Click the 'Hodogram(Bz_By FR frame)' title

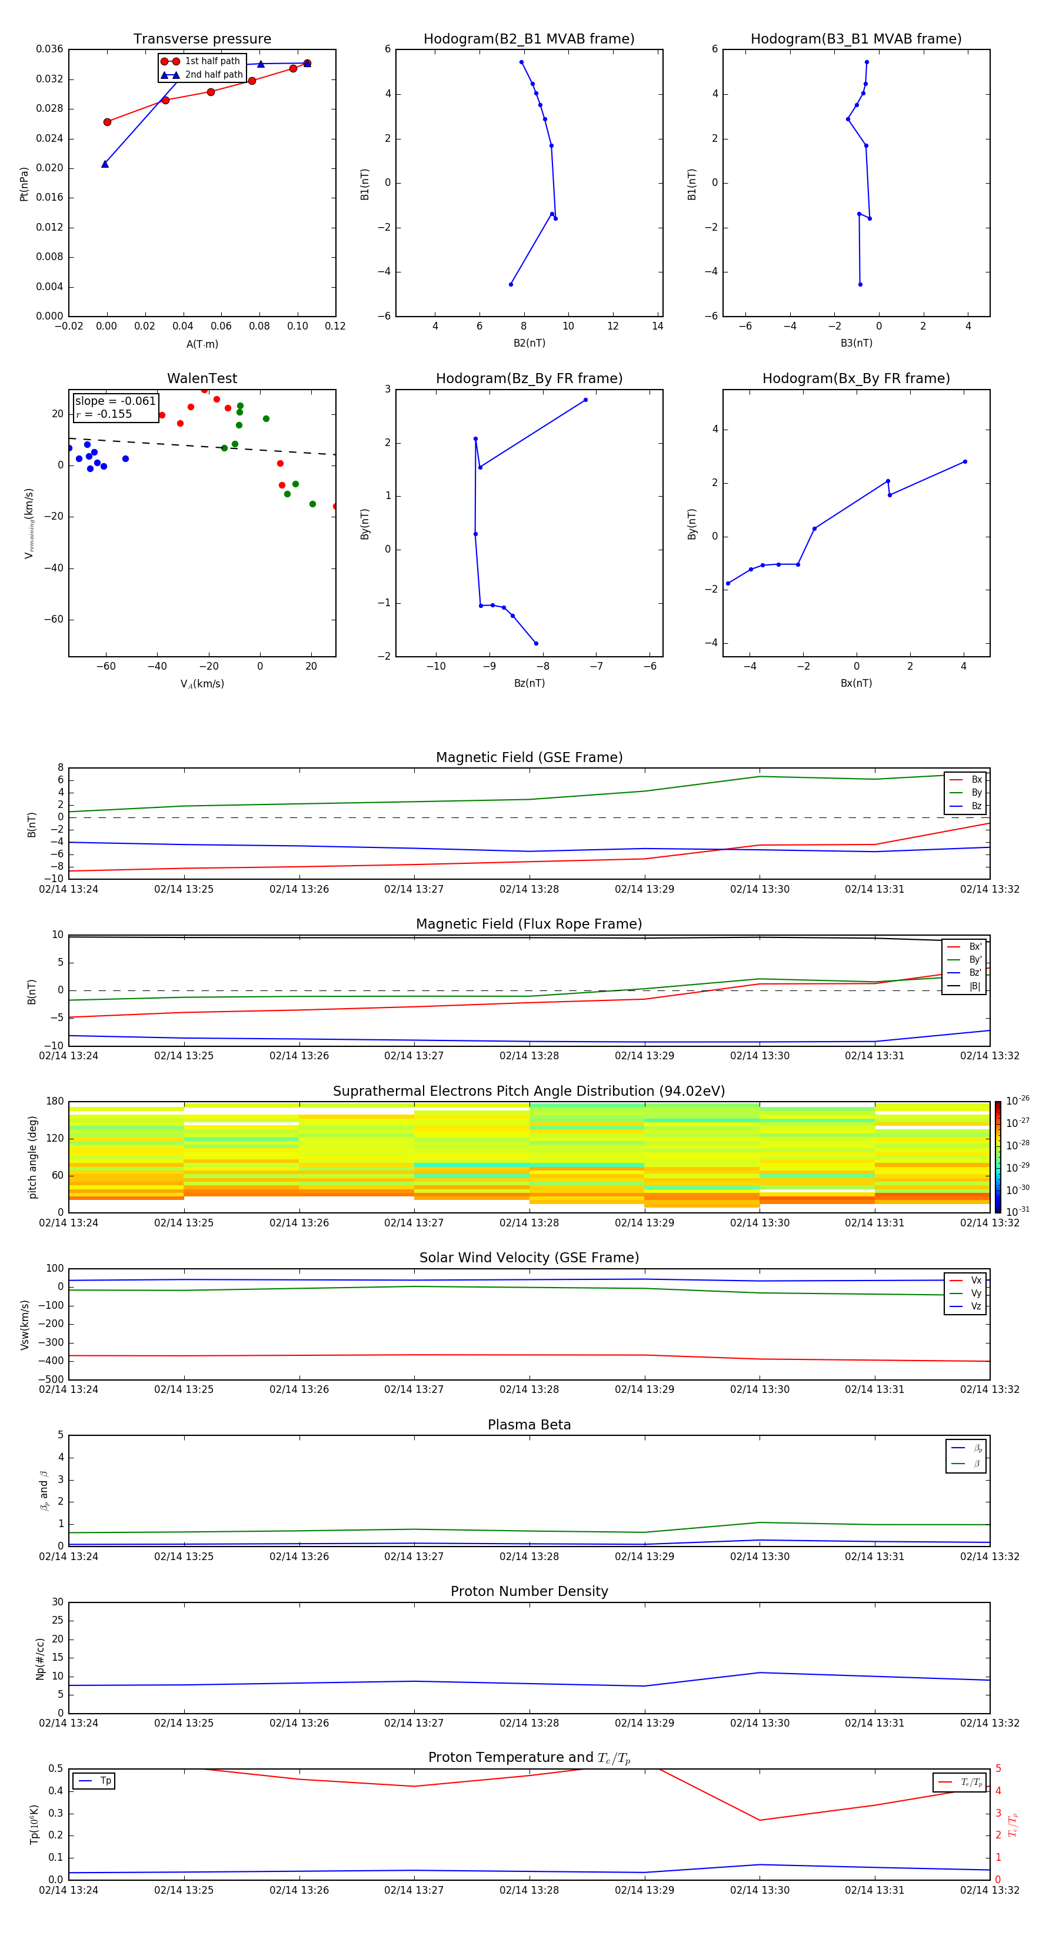pyautogui.click(x=529, y=378)
